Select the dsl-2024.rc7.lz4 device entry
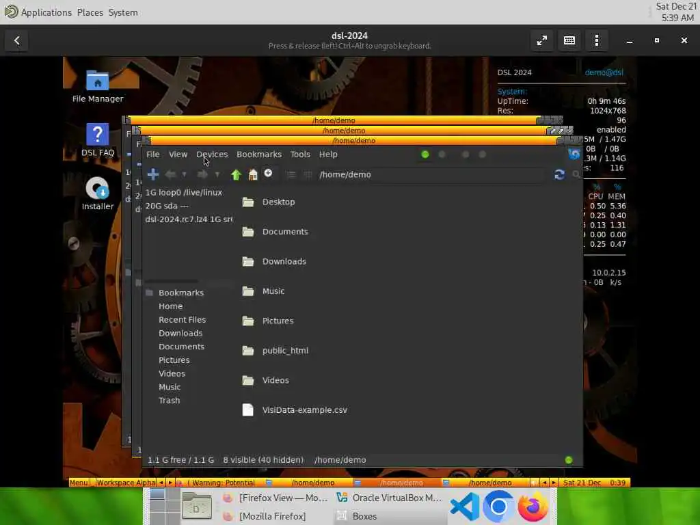 pos(189,219)
